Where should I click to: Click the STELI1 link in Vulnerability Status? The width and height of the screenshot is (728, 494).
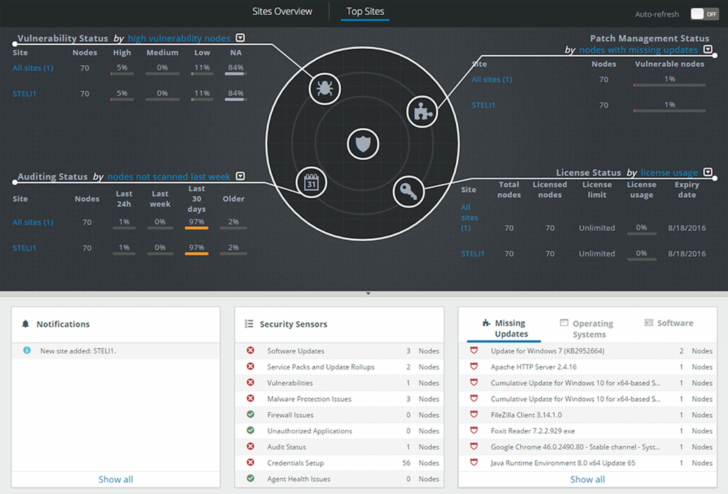coord(24,94)
